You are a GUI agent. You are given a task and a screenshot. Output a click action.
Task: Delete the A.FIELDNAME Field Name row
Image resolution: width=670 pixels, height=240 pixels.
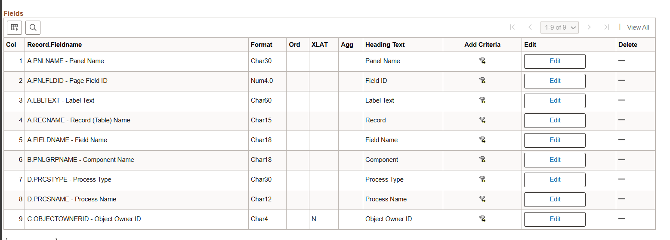pos(621,140)
